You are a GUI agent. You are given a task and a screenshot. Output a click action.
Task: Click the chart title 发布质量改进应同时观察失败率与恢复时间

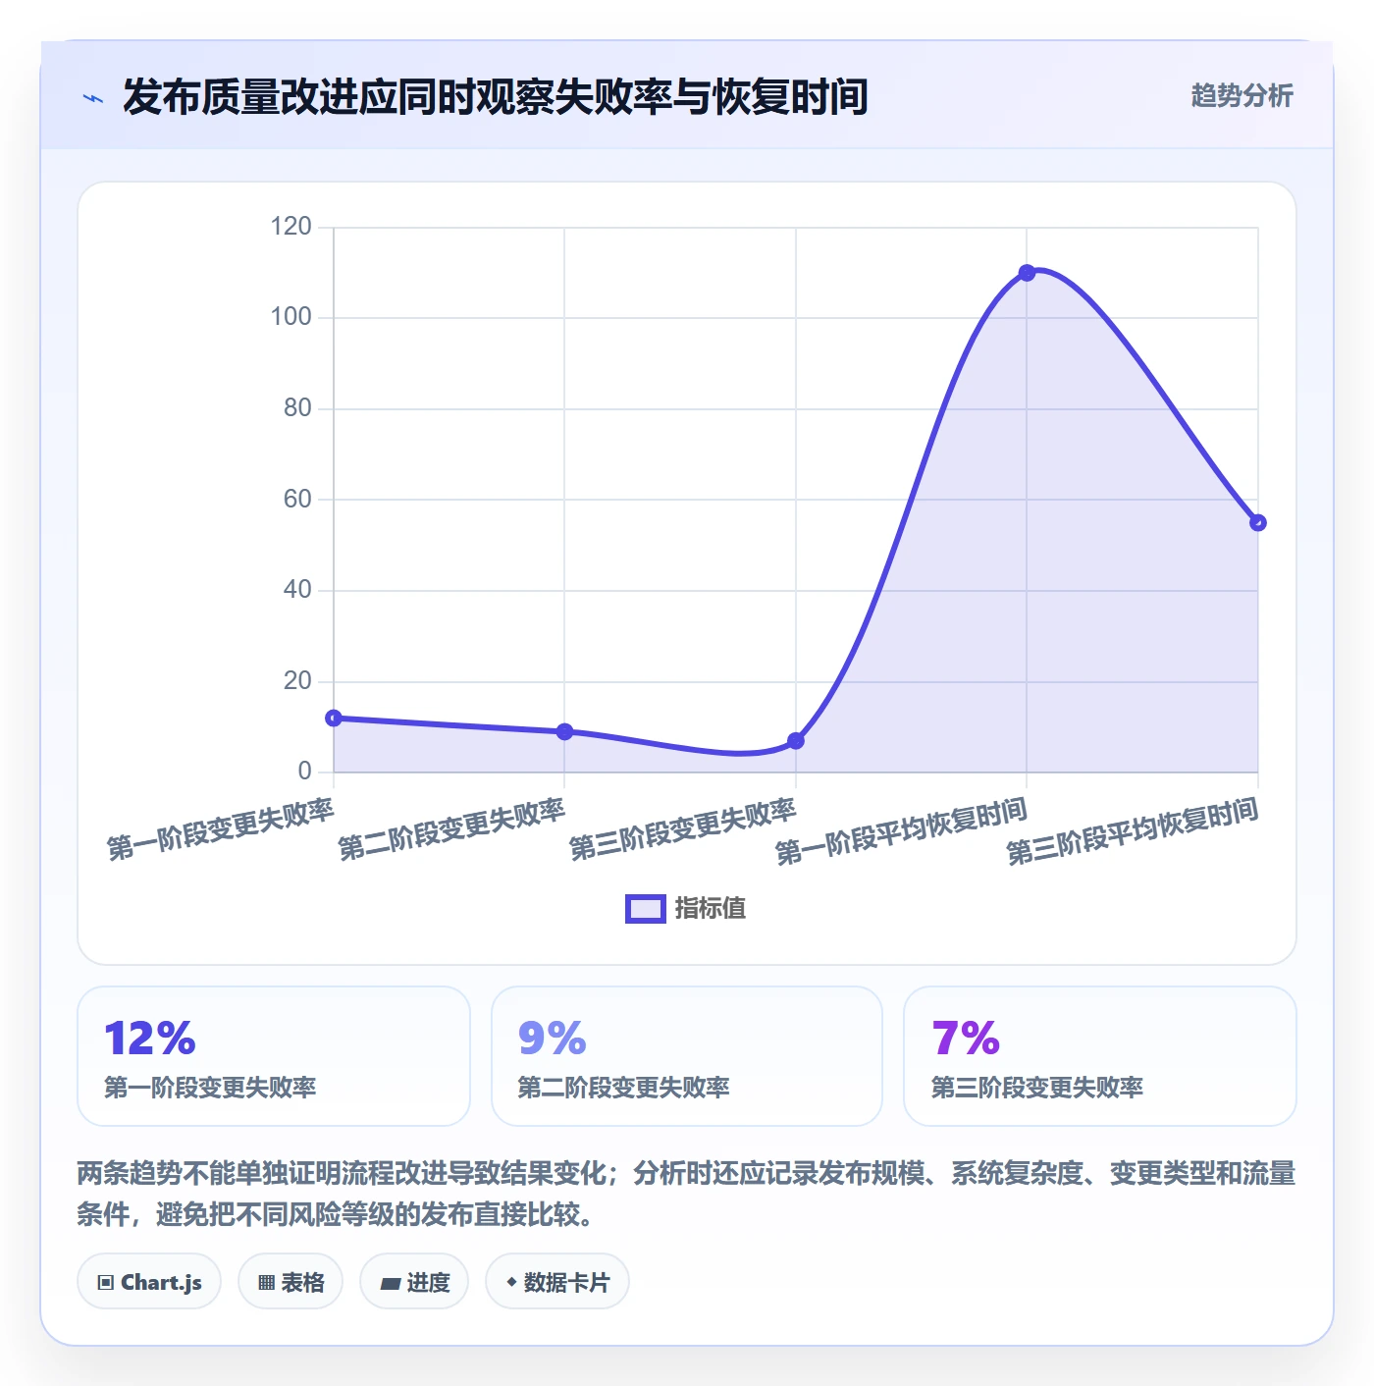pos(496,97)
